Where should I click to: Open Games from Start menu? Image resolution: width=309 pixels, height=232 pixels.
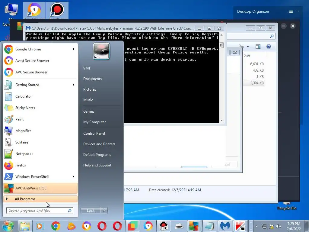tap(89, 111)
